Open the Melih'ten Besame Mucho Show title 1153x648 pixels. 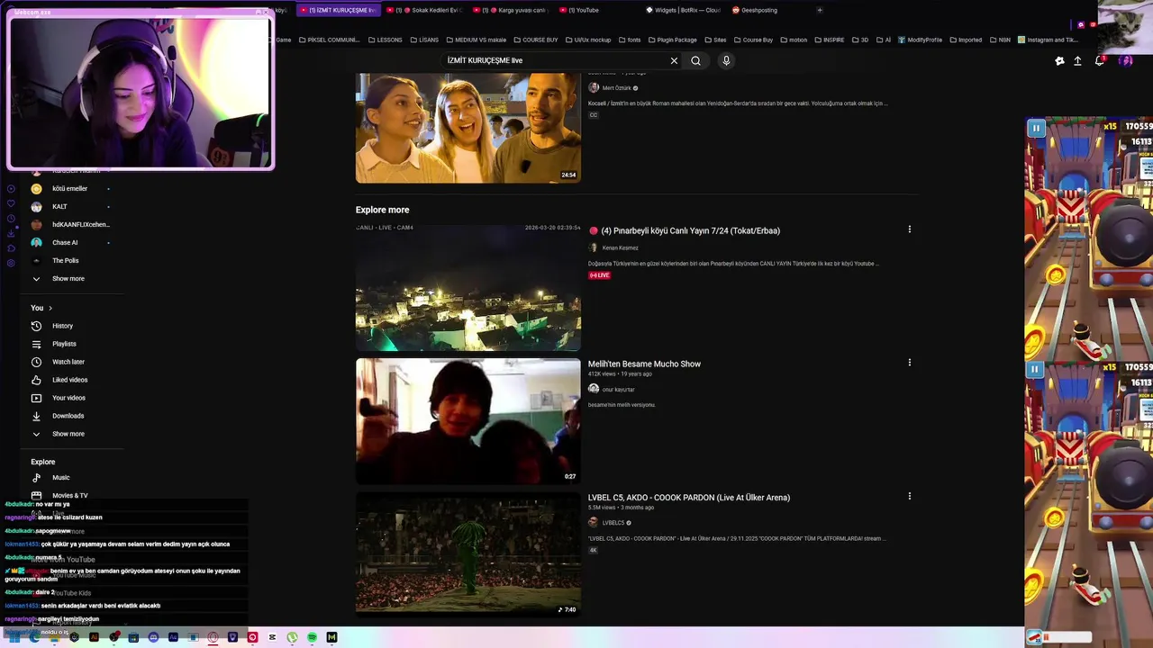(x=644, y=364)
